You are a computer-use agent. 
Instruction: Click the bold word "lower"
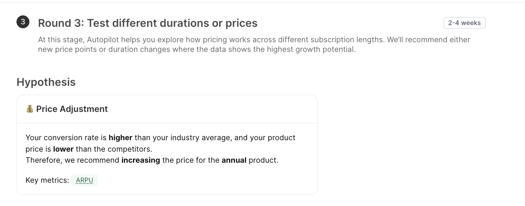click(63, 149)
